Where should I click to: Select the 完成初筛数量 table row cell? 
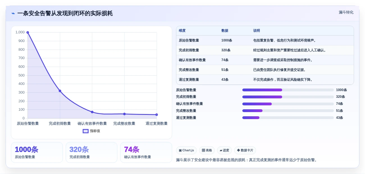[189, 50]
